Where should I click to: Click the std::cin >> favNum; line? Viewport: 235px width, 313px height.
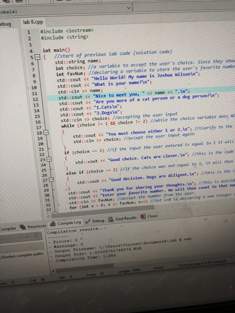pos(91,201)
